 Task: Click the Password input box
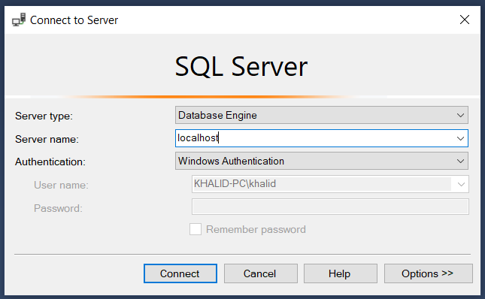(330, 207)
